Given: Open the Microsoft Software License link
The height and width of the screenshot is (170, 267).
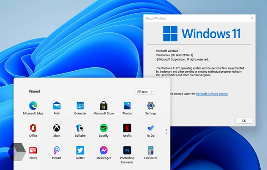Looking at the screenshot, I should click(212, 94).
